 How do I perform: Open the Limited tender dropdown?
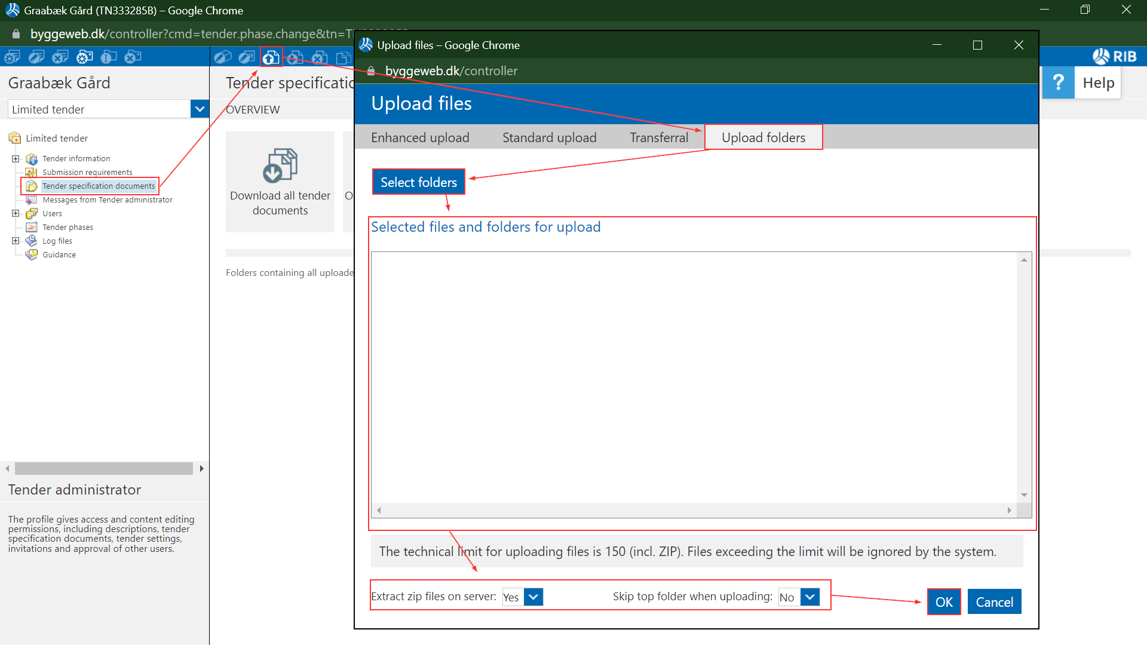(200, 109)
